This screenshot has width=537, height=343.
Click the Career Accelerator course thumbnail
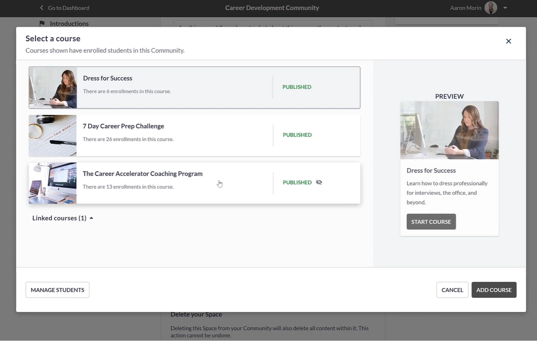tap(53, 183)
